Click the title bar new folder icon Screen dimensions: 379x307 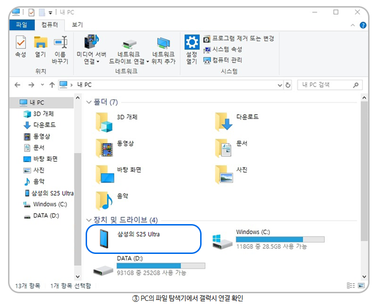click(x=42, y=12)
